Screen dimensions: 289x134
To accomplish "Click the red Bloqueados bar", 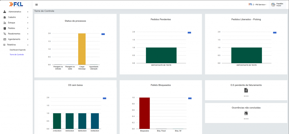I will point(144,113).
